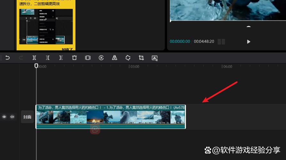The image size is (286, 160).
Task: Mute the main track audio
Action: pos(12,117)
